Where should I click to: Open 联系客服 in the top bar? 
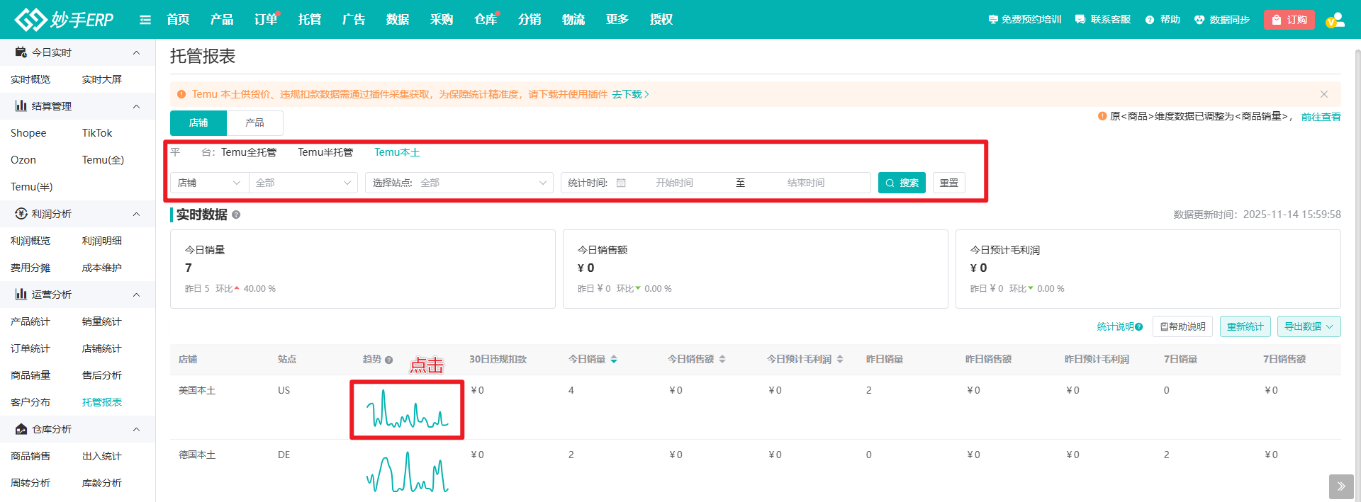[1103, 20]
